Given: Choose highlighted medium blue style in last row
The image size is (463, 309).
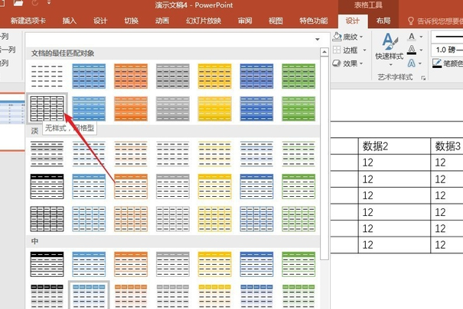Looking at the screenshot, I should pos(89,295).
